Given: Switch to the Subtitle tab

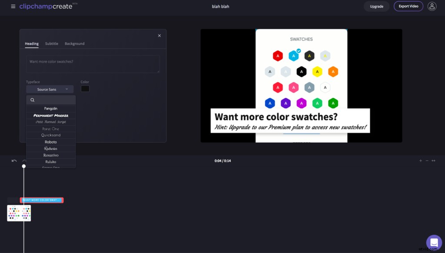Looking at the screenshot, I should 51,43.
